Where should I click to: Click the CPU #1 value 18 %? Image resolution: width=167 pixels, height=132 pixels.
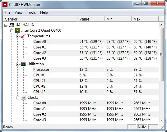[x=83, y=81]
